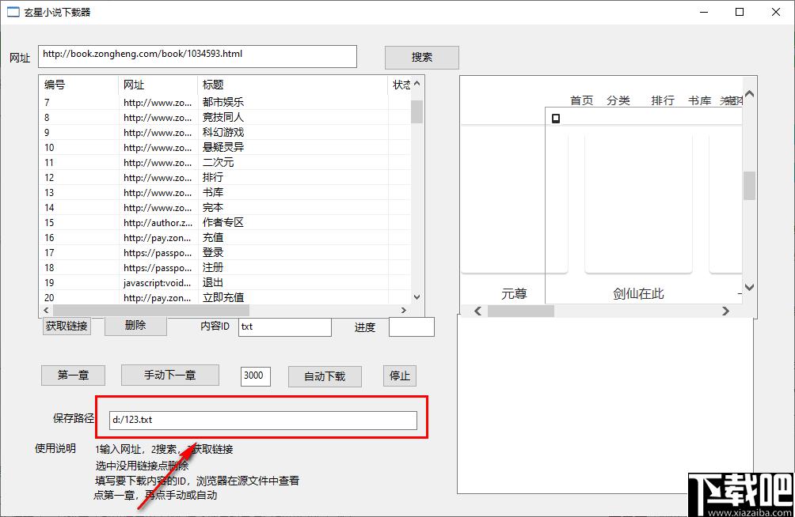Click the 保存路径 field with d:/123.txt
The image size is (795, 517).
tap(263, 420)
